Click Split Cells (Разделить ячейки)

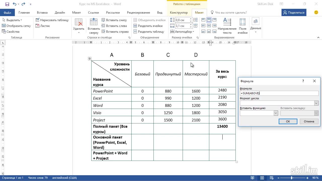pos(148,26)
